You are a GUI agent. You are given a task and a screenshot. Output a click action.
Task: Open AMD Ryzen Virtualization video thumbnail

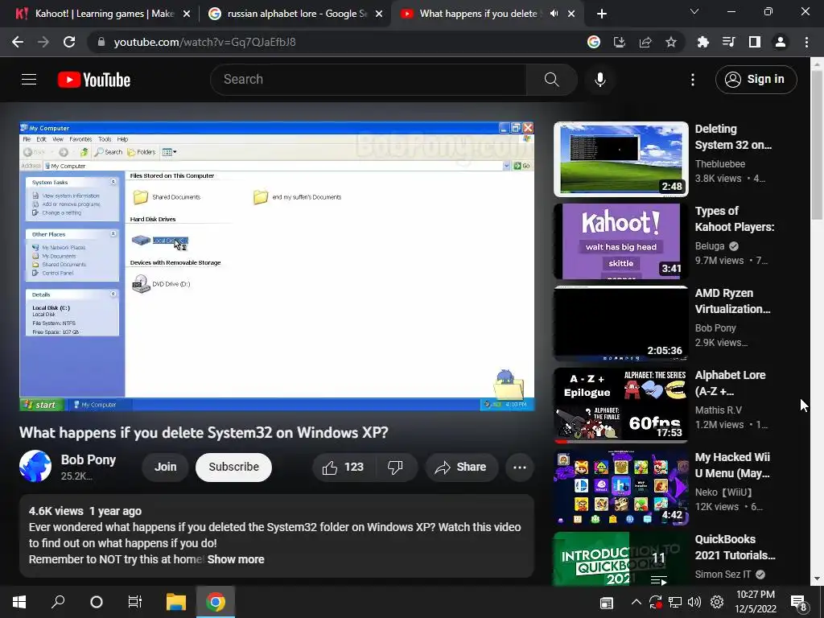pos(621,323)
